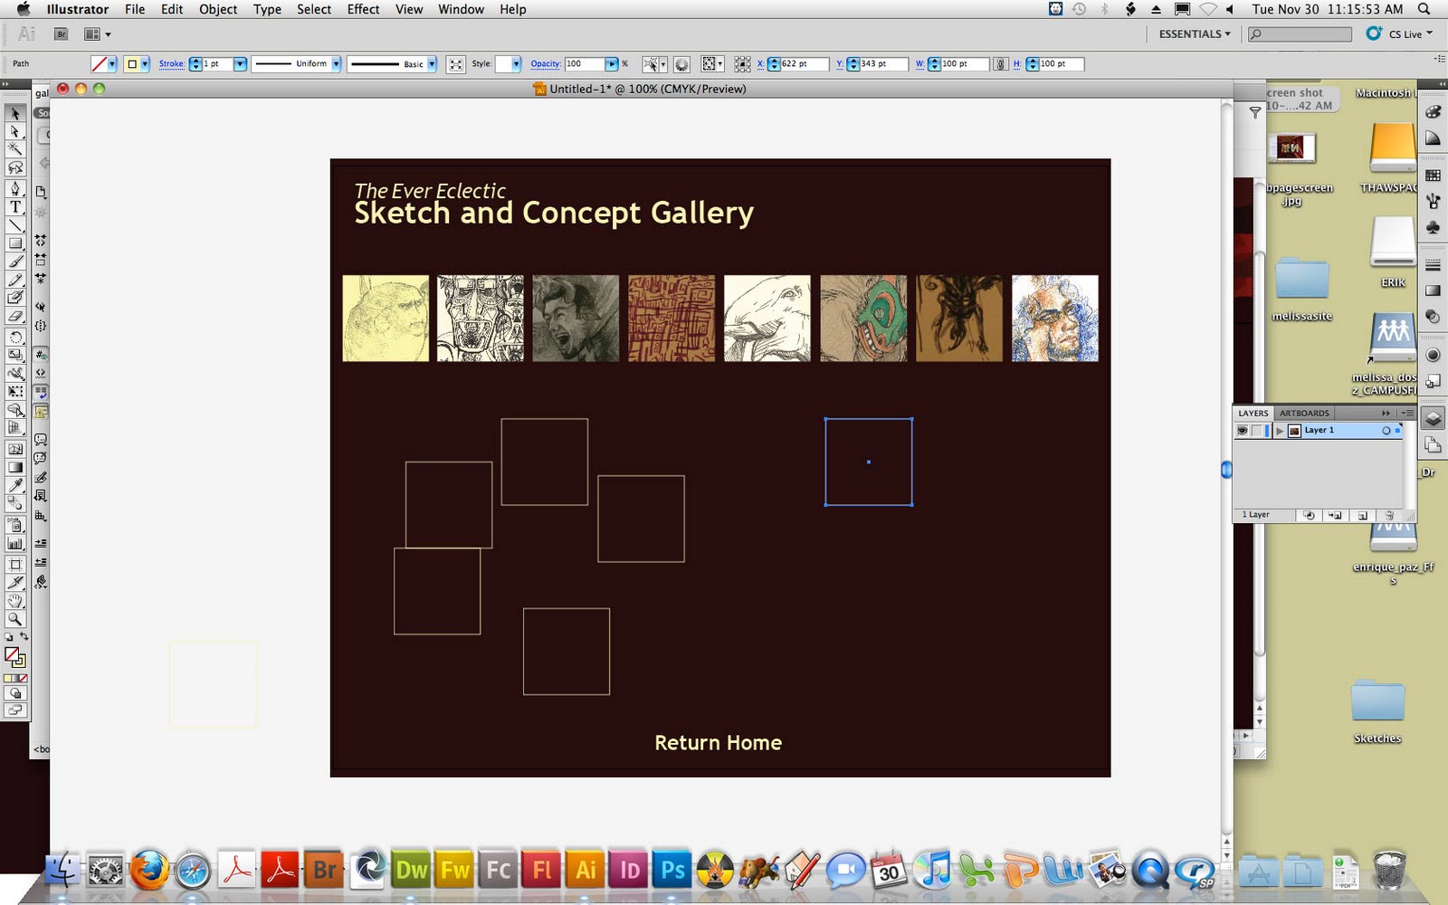Click the Opacity panel link
This screenshot has width=1448, height=905.
545,64
